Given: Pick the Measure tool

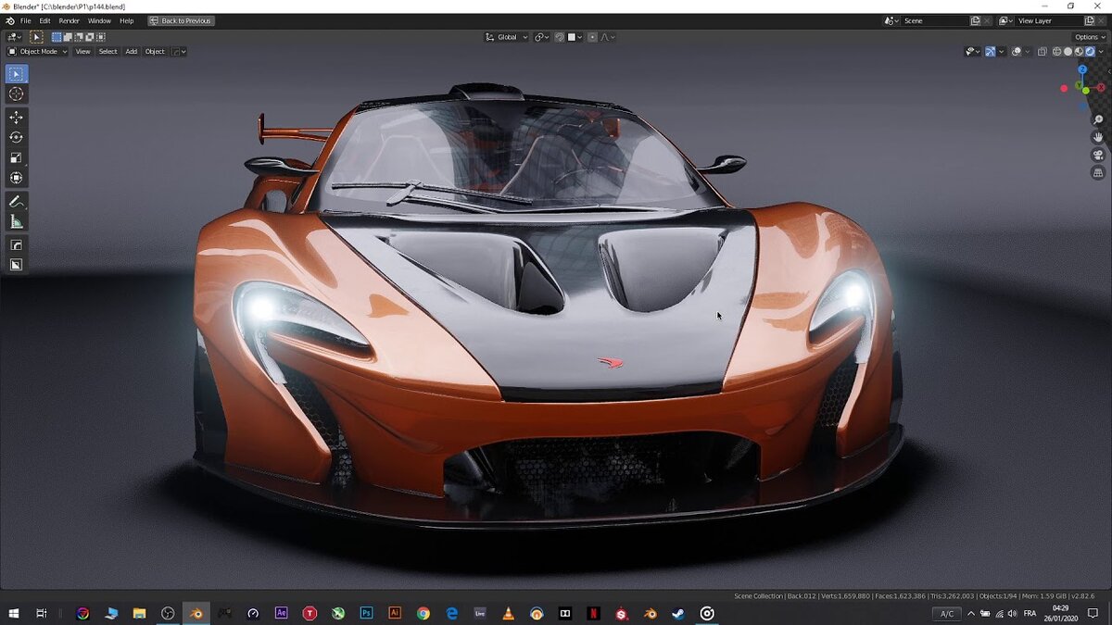Looking at the screenshot, I should click(x=16, y=221).
